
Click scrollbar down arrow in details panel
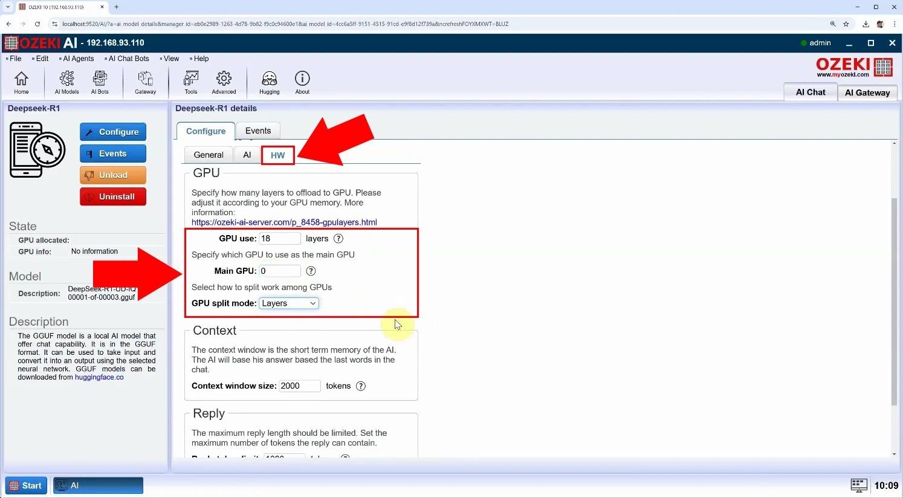click(895, 454)
